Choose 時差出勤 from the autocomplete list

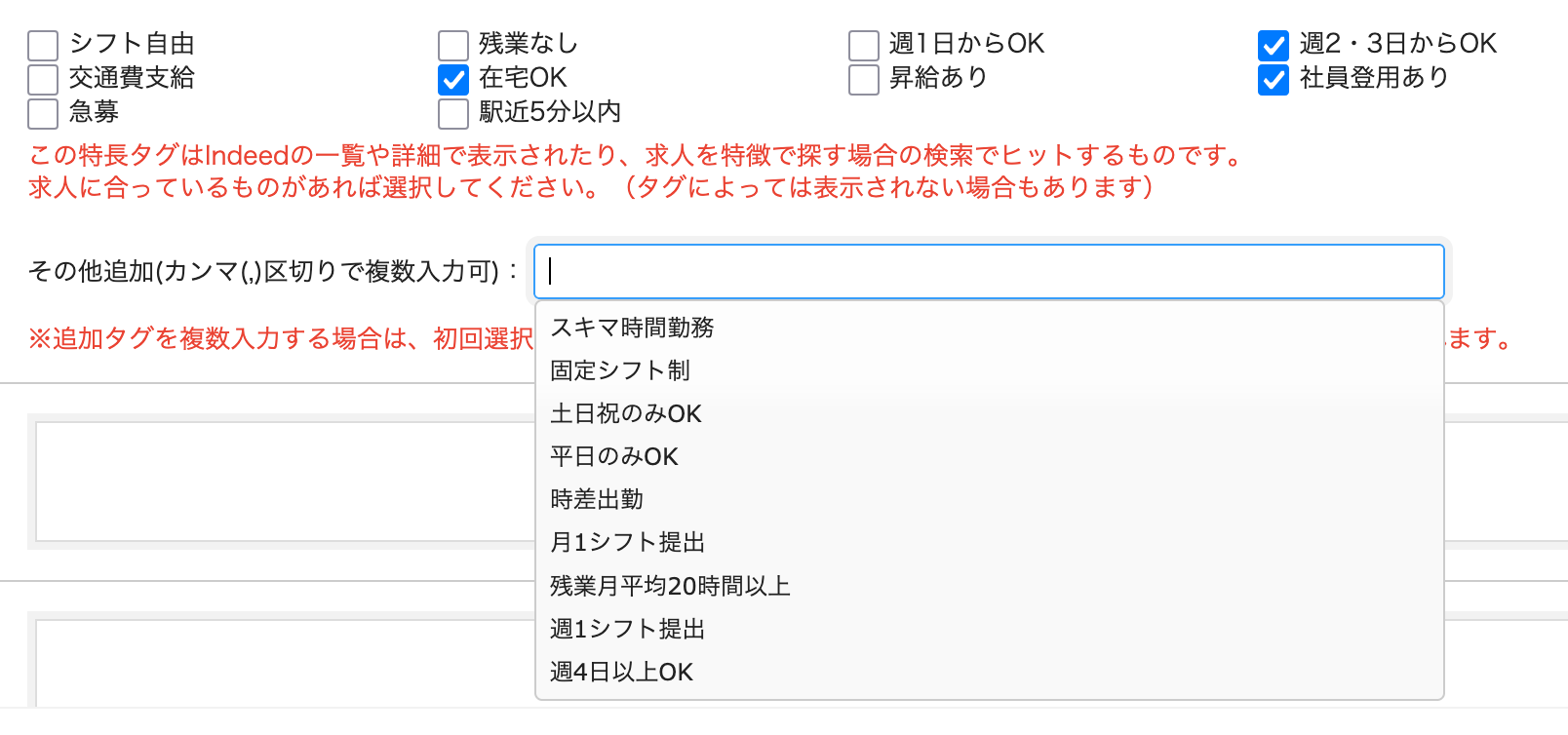597,499
